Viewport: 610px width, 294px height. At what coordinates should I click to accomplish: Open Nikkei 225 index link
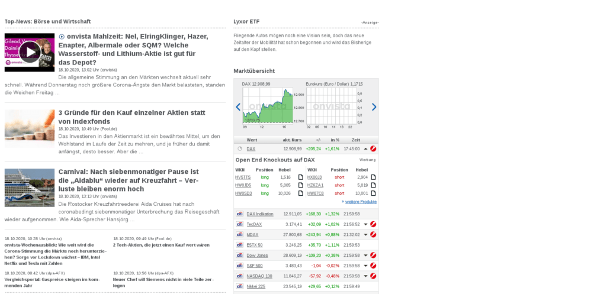pos(256,286)
